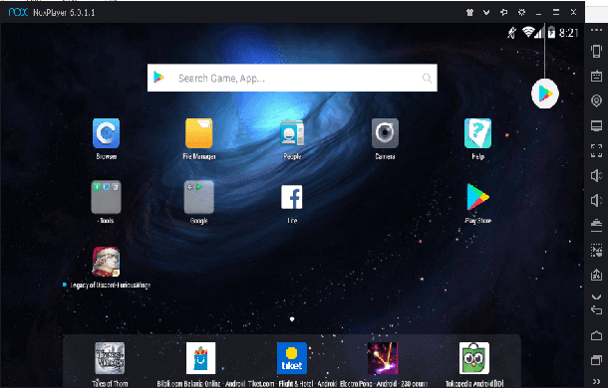Viewport: 608px width, 388px height.
Task: Pin NoxPlayer window on top
Action: coord(503,12)
